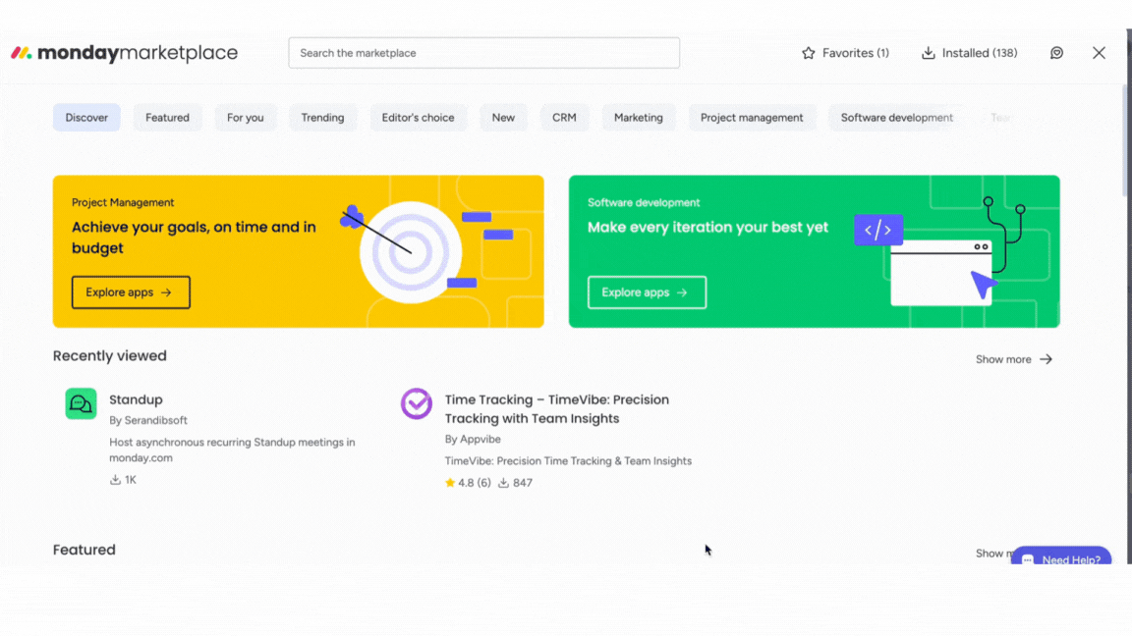Click the 'By Serandibsoft' text
Viewport: 1132px width, 636px height.
(x=148, y=420)
